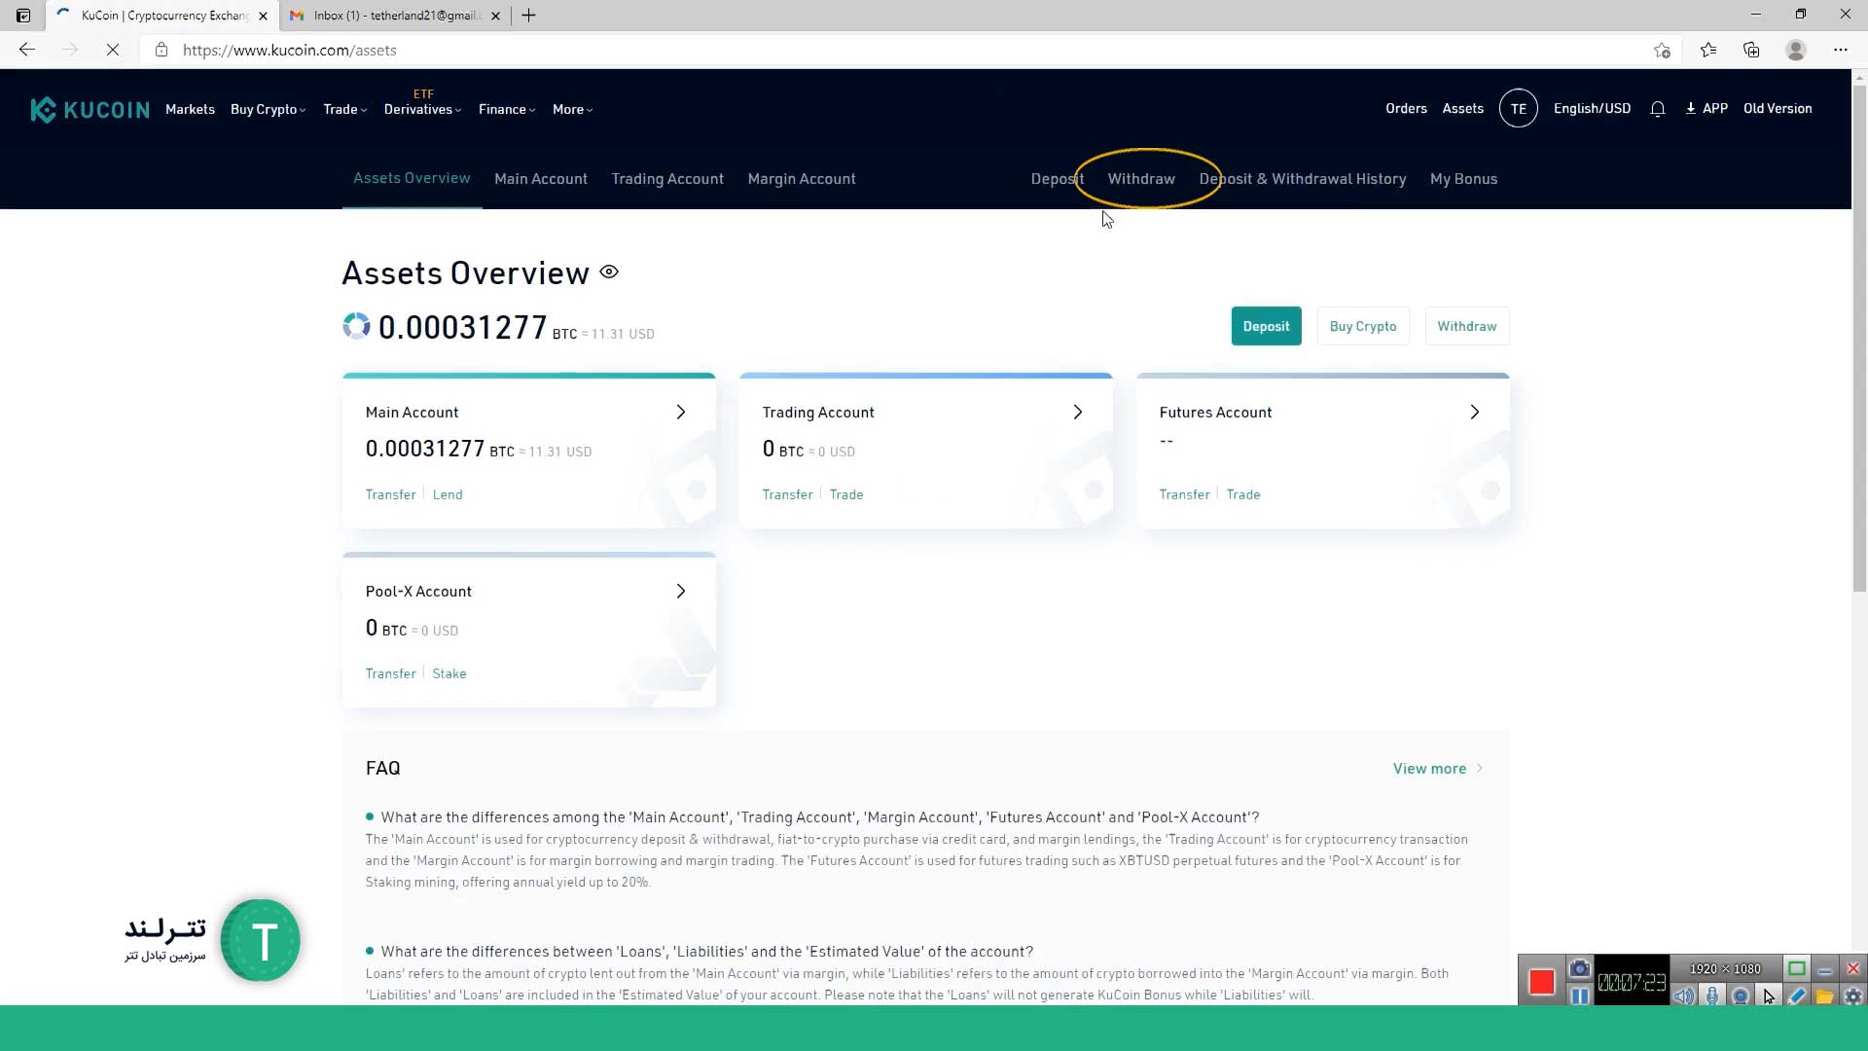Open Withdraw in assets sub-navigation
This screenshot has height=1051, width=1868.
click(1141, 179)
